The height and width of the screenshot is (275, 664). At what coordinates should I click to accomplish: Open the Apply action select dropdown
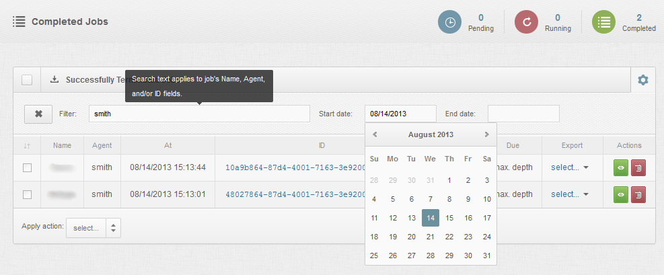pyautogui.click(x=94, y=228)
